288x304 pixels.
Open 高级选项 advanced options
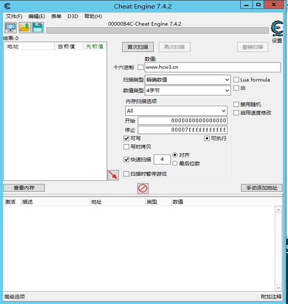(x=14, y=297)
